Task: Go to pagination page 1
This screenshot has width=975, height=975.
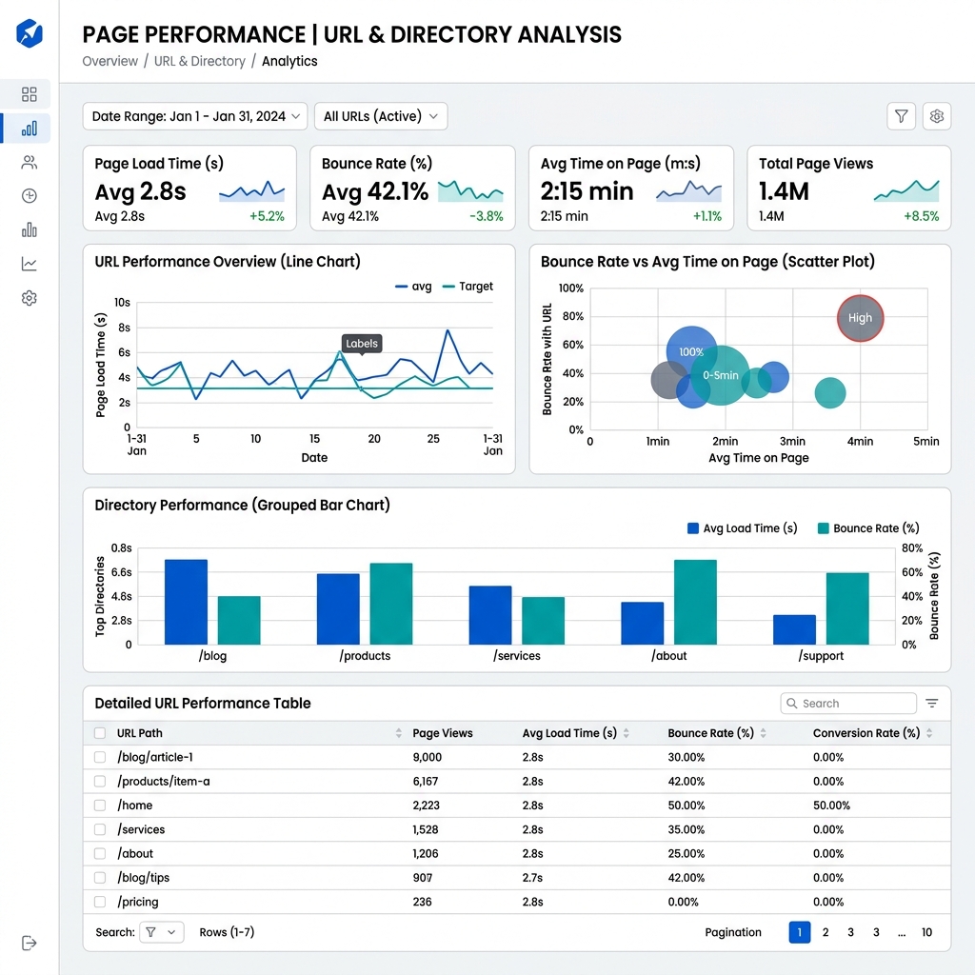Action: click(800, 932)
